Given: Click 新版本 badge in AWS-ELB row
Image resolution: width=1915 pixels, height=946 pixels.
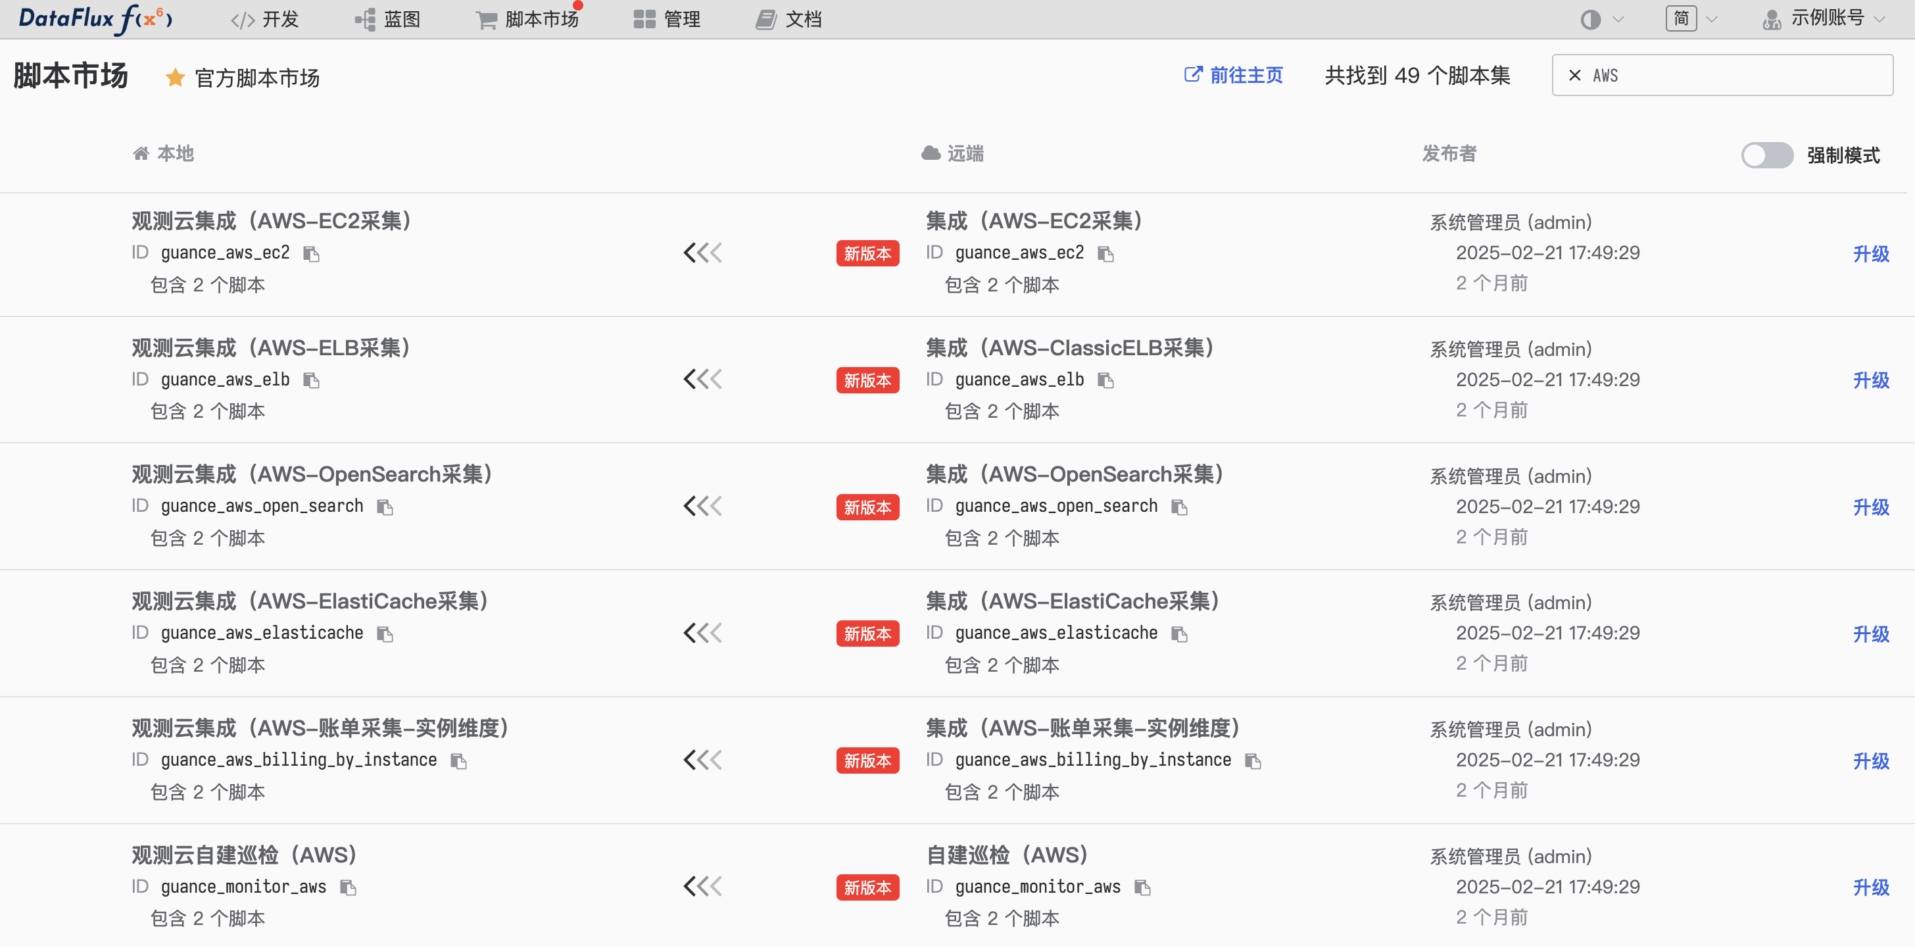Looking at the screenshot, I should [867, 380].
